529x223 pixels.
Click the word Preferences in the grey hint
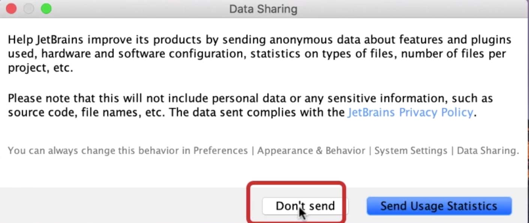(221, 151)
